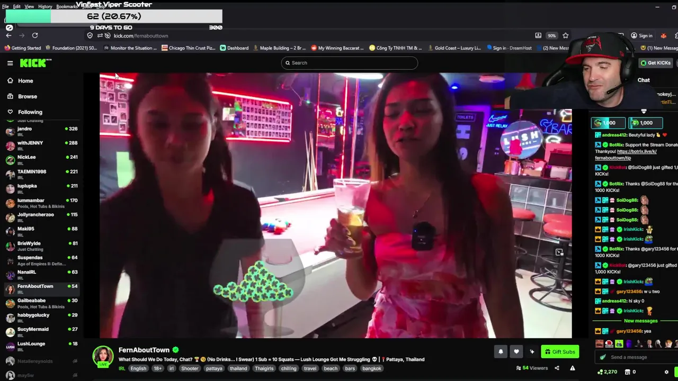Select lummambar channel in sidebar
The height and width of the screenshot is (381, 678).
41,203
